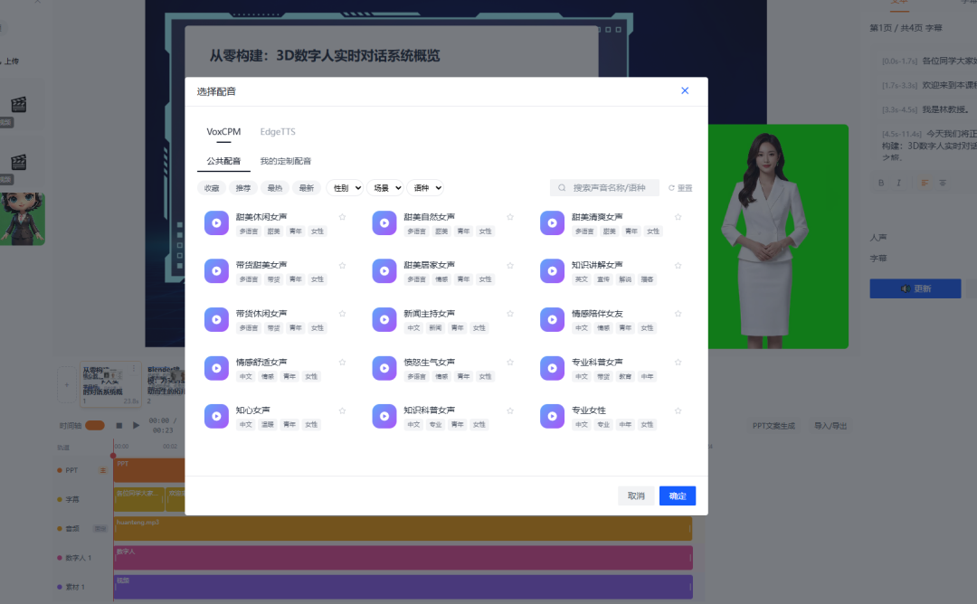Click the PPT文案生成 button
This screenshot has height=604, width=977.
tap(773, 426)
